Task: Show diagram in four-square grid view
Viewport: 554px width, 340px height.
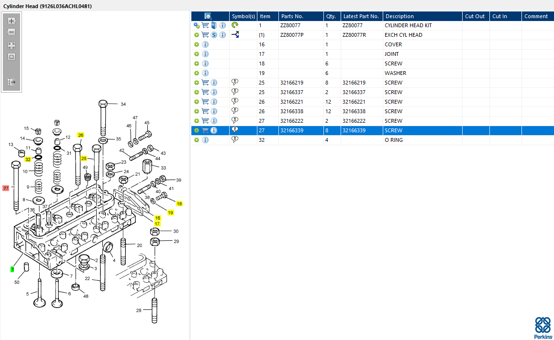Action: pyautogui.click(x=11, y=46)
